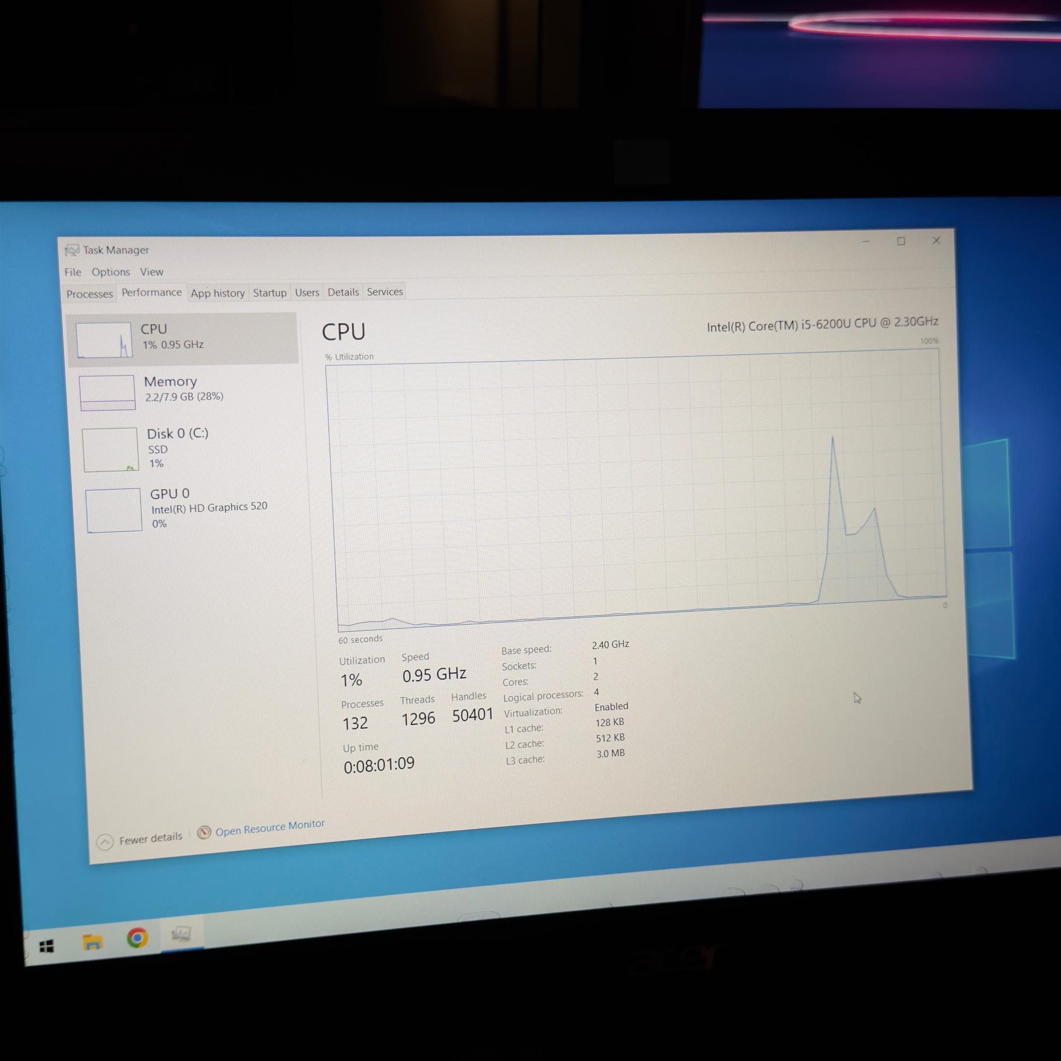Click the Logical processors label
This screenshot has height=1061, width=1061.
click(542, 696)
